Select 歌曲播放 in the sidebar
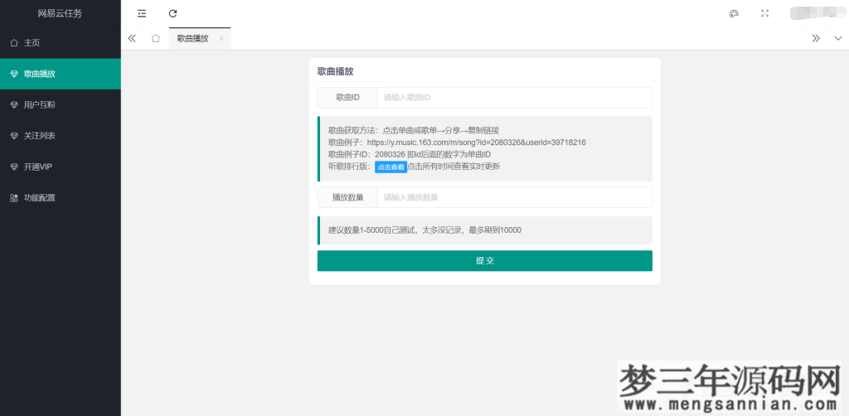The image size is (849, 416). [x=60, y=74]
